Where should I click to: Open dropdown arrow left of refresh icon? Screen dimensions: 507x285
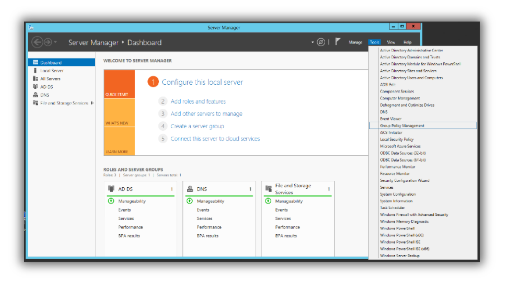pos(312,42)
